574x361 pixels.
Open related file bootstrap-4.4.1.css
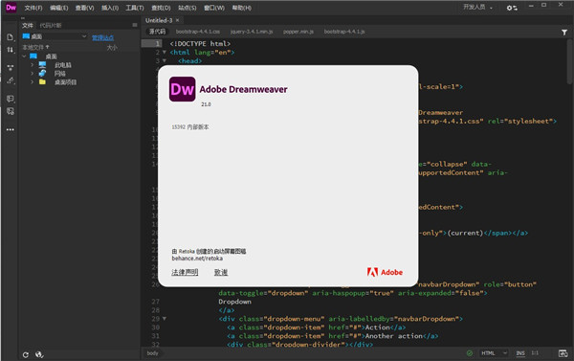point(198,32)
